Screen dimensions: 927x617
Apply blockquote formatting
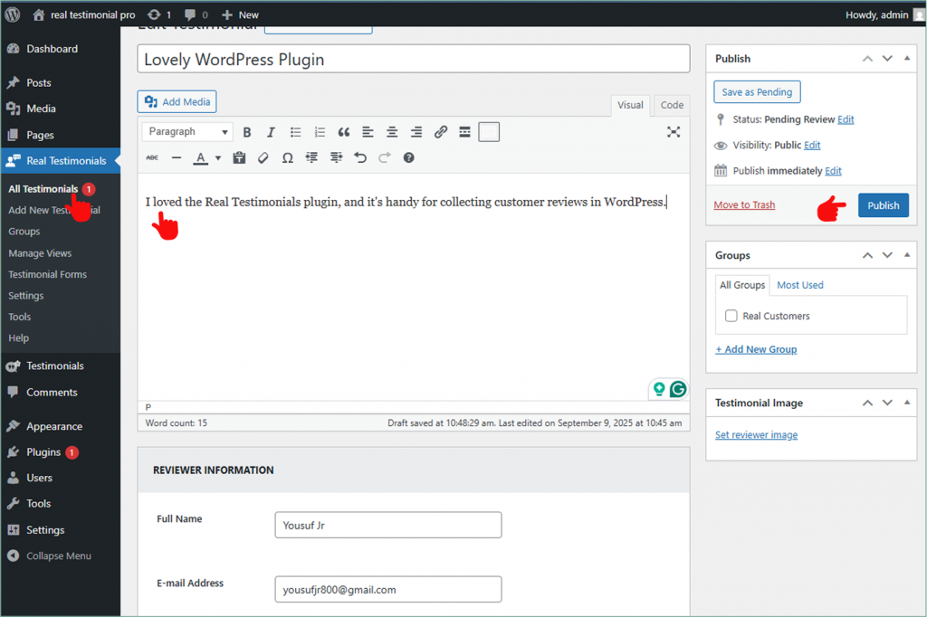[x=343, y=132]
